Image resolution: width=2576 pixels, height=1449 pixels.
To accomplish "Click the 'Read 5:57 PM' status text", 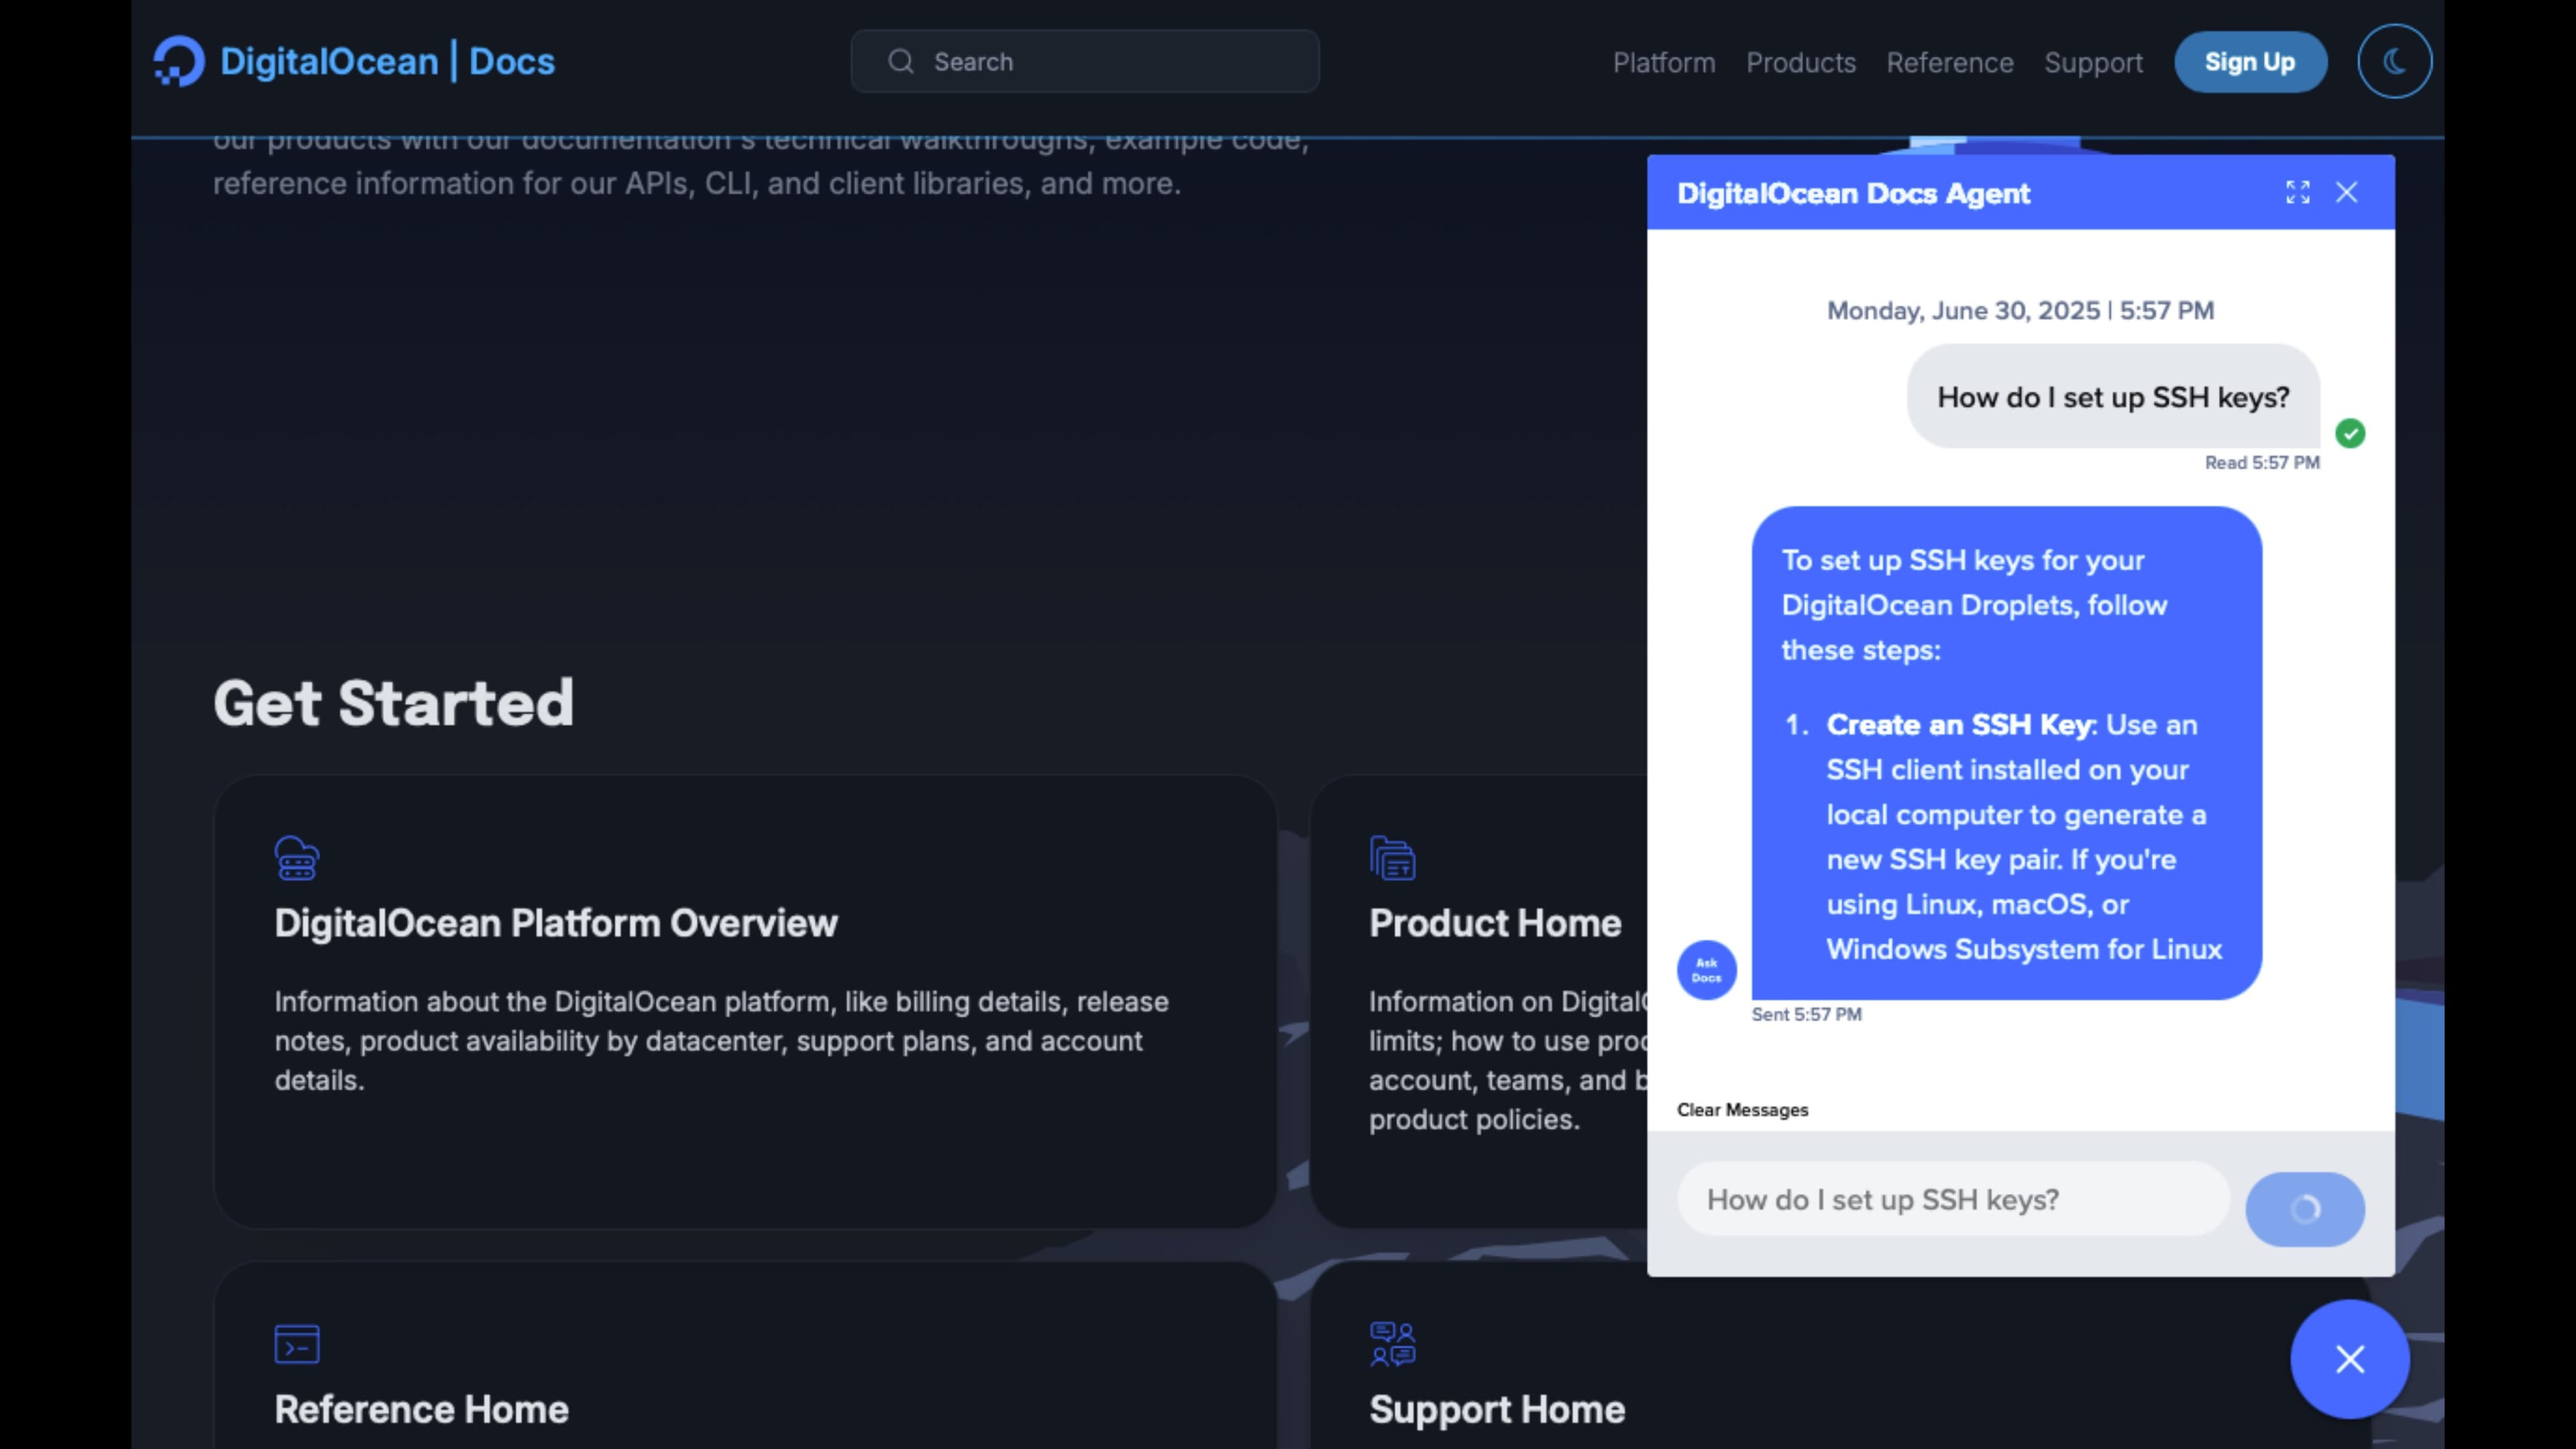I will coord(2262,463).
